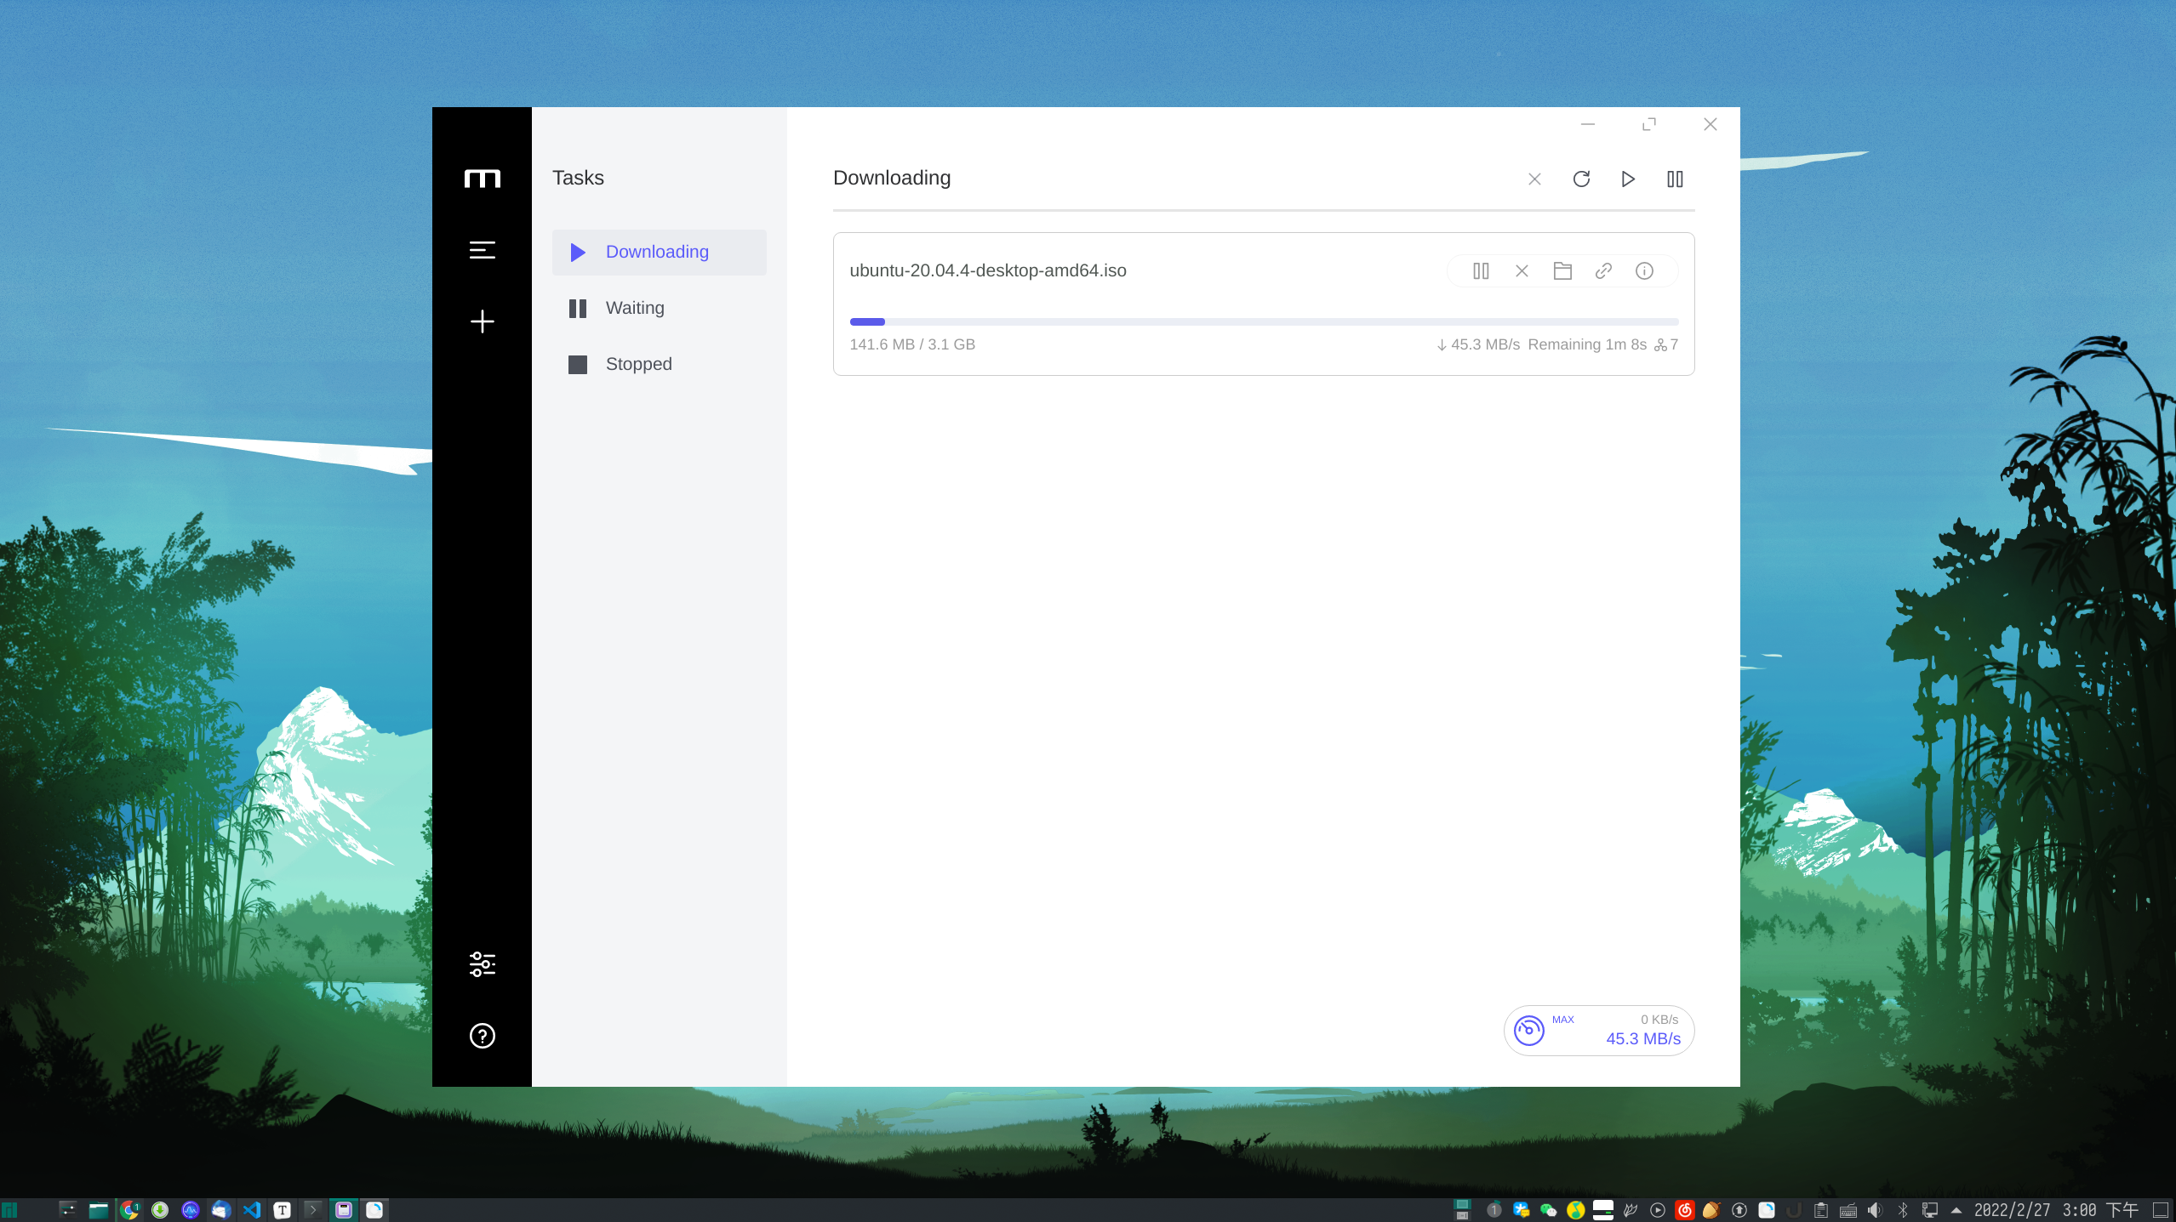Viewport: 2176px width, 1222px height.
Task: Switch to the Stopped tasks list
Action: point(638,365)
